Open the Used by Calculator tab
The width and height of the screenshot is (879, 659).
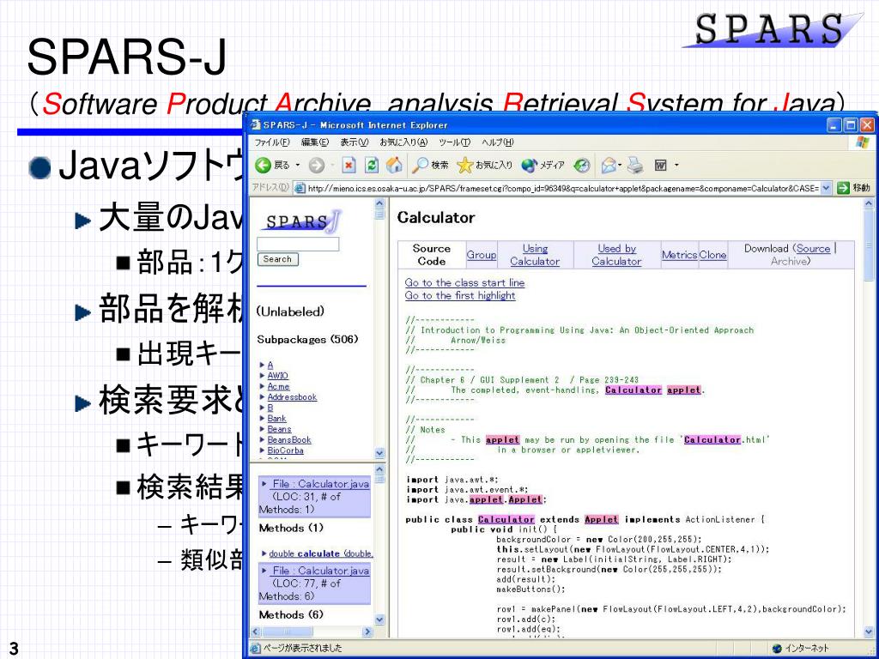(616, 254)
